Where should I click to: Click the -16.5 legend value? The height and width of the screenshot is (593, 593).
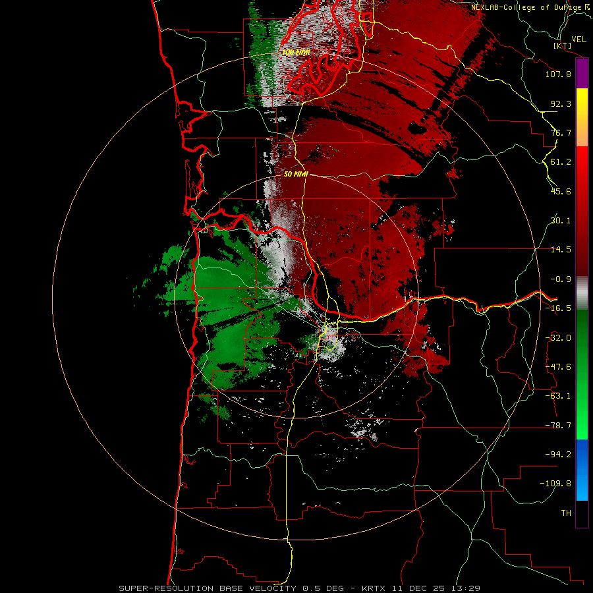(x=558, y=308)
